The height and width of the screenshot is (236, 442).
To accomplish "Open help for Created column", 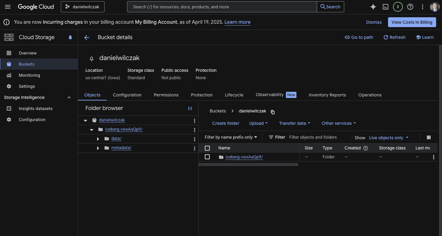I will pos(366,148).
